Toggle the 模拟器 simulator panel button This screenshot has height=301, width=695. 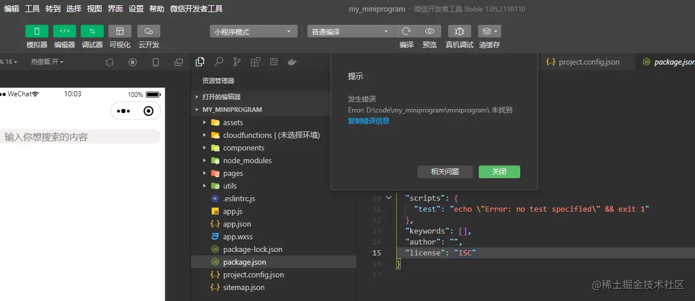tap(37, 31)
